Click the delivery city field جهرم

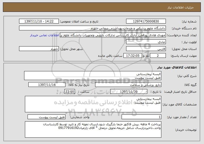pos(39,49)
